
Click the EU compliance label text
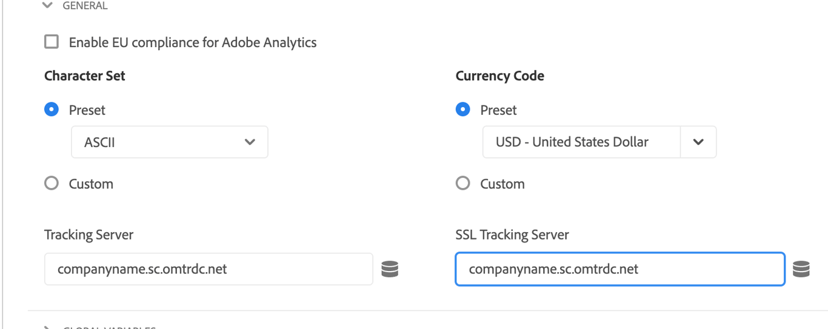192,42
